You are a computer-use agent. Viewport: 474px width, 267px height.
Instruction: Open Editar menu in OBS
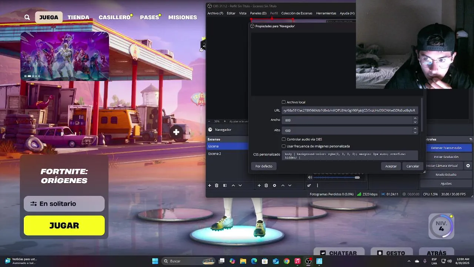tap(231, 13)
